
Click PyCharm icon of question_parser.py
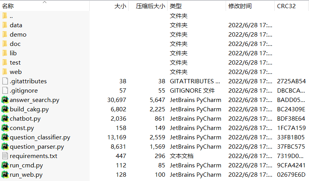coord(5,146)
